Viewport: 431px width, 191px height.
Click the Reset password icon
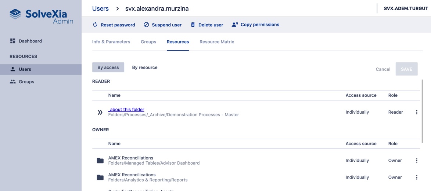point(95,25)
